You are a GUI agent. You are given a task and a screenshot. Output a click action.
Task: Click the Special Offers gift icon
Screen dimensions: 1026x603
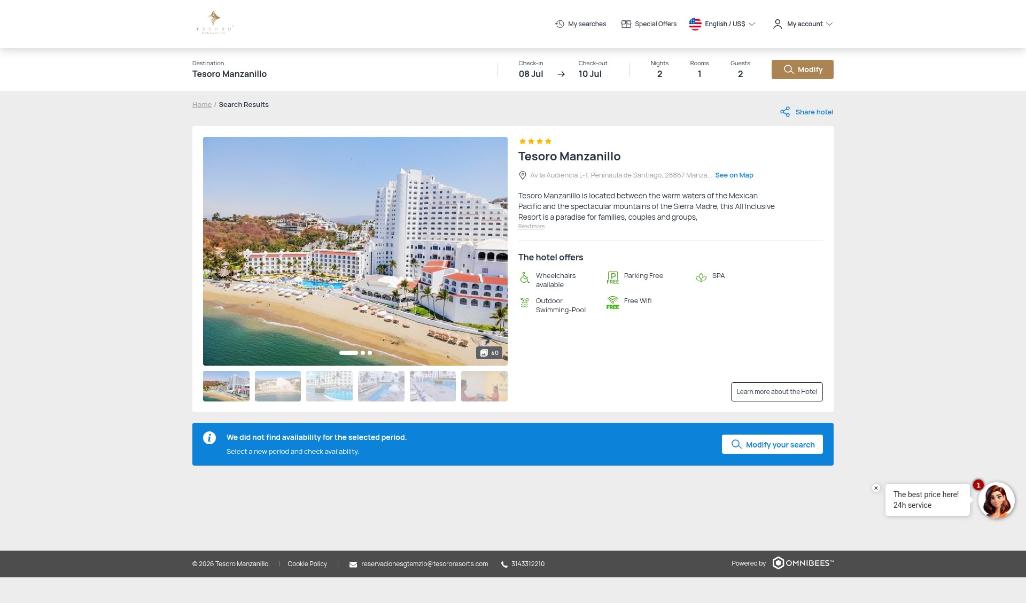626,24
